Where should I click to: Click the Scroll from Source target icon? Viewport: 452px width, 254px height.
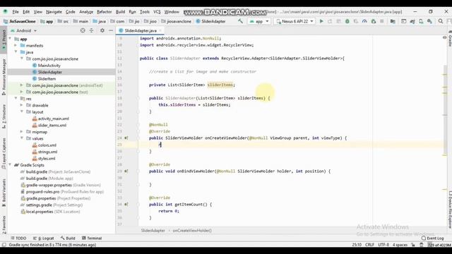click(83, 30)
